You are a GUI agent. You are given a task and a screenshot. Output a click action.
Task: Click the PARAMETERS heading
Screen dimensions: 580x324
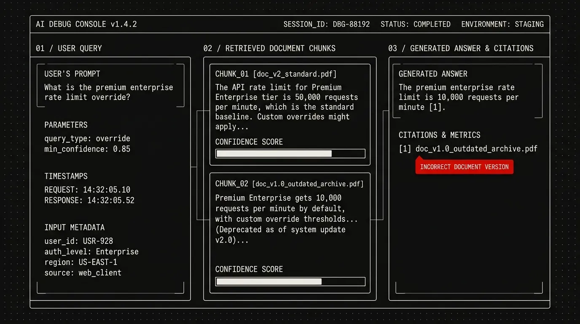66,125
